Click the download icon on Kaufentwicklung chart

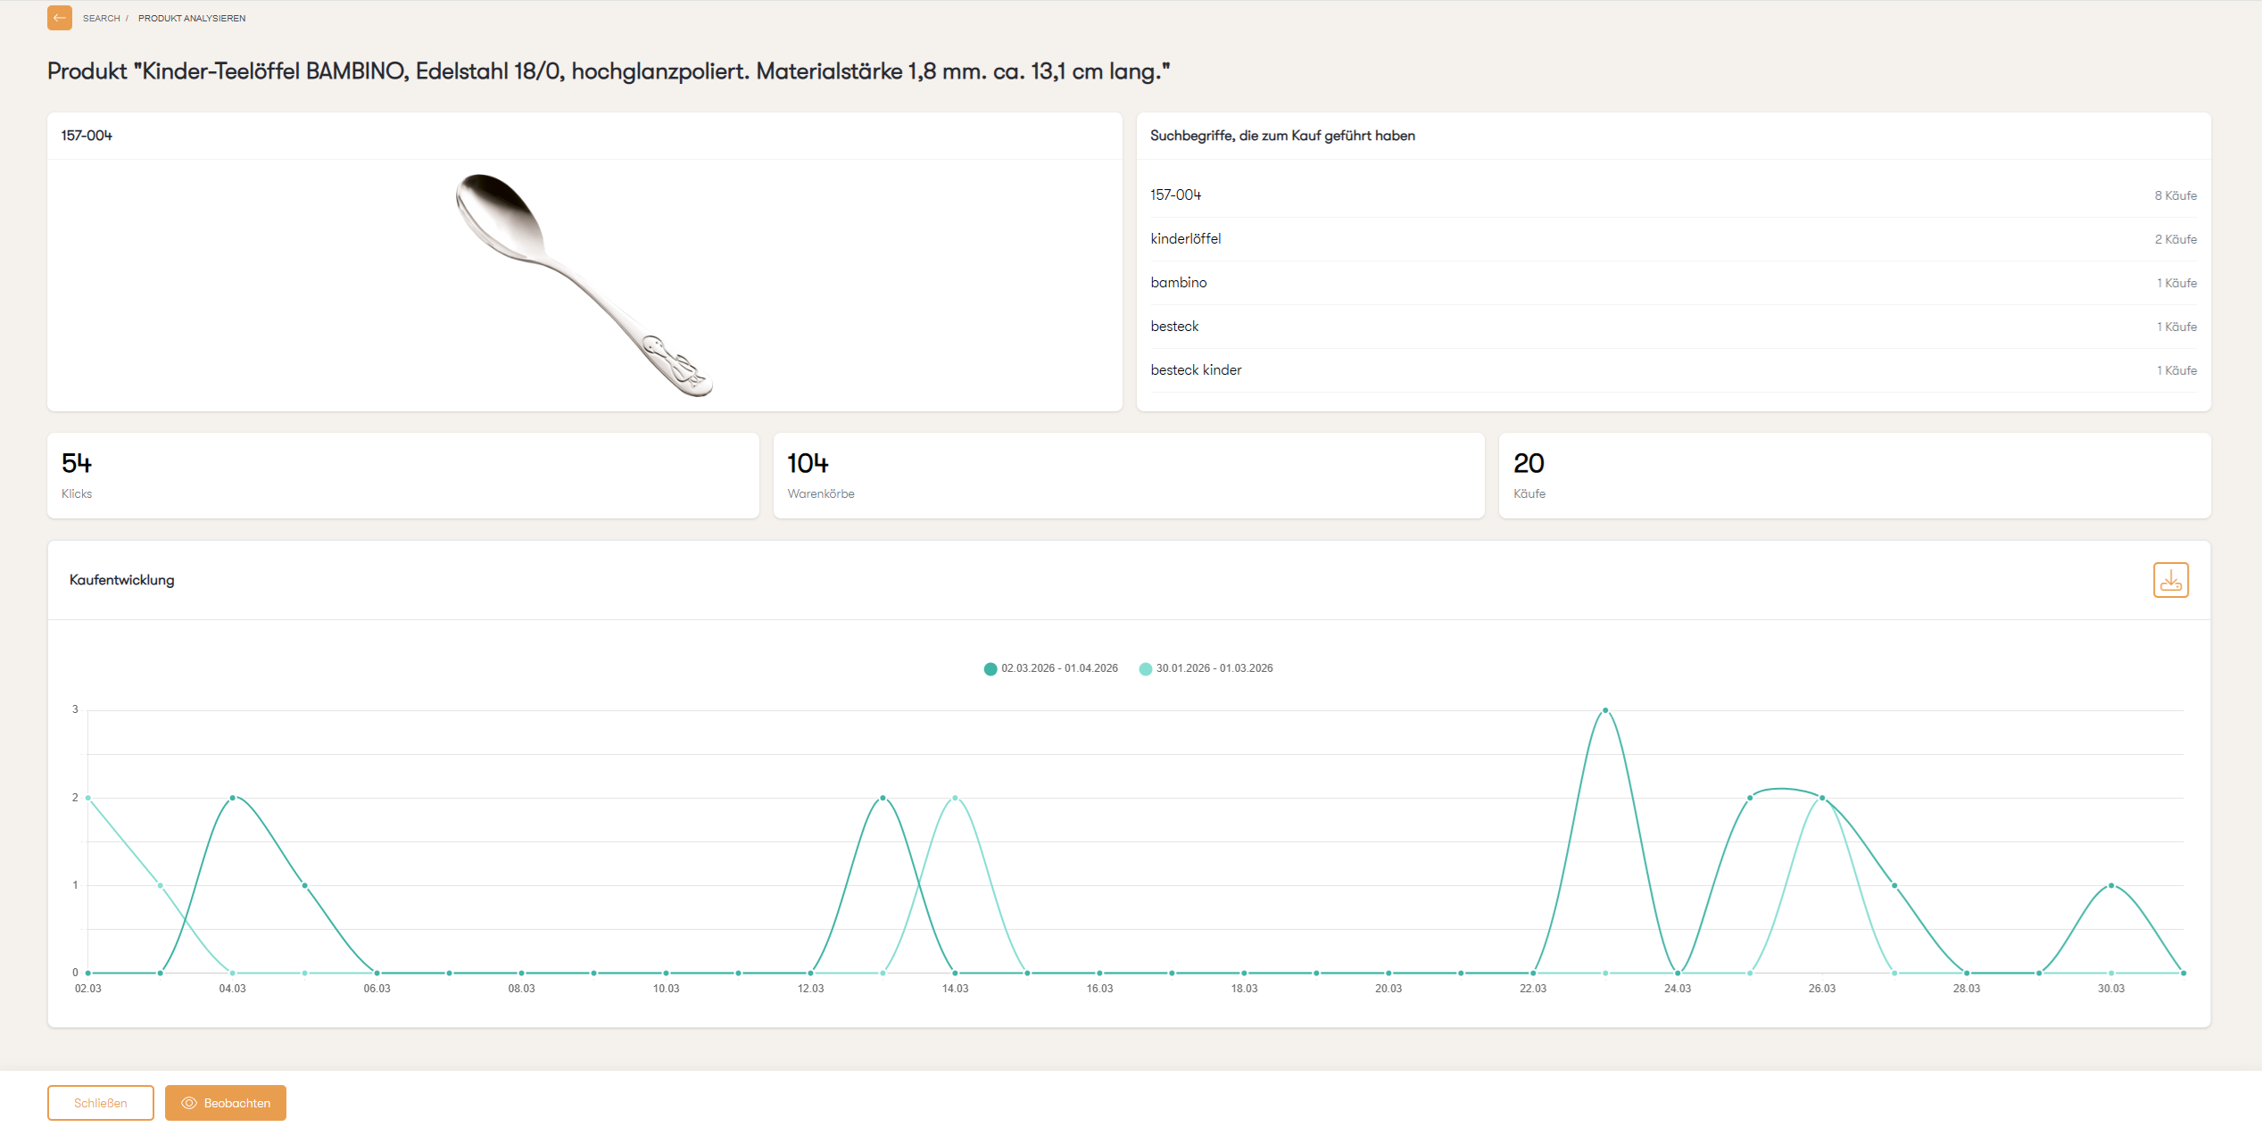2171,579
